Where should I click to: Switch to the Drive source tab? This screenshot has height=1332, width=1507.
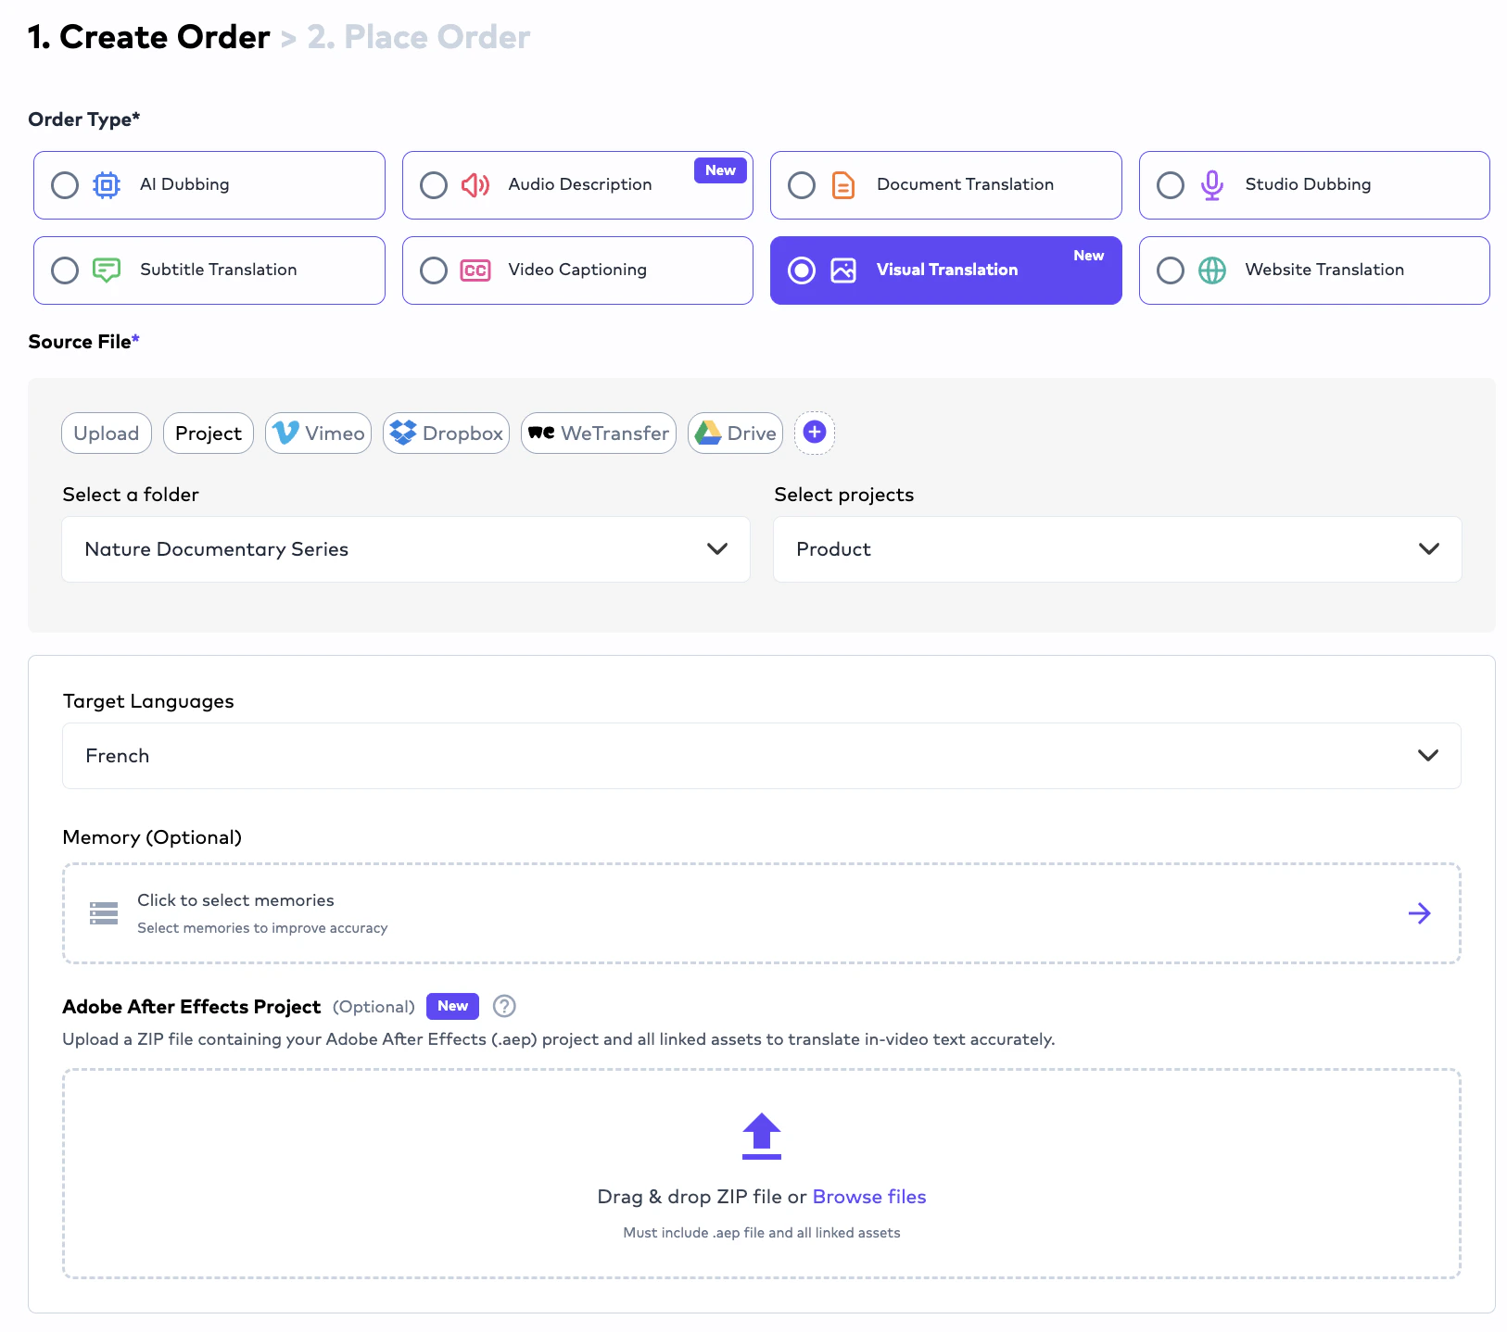pyautogui.click(x=736, y=434)
